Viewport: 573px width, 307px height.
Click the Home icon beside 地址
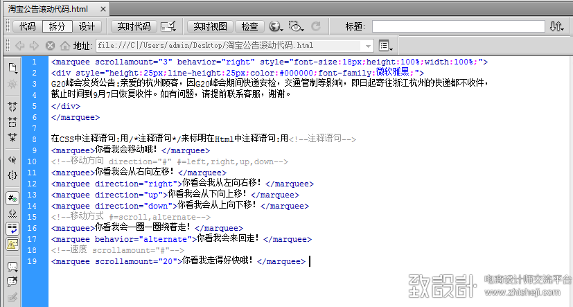(x=65, y=45)
